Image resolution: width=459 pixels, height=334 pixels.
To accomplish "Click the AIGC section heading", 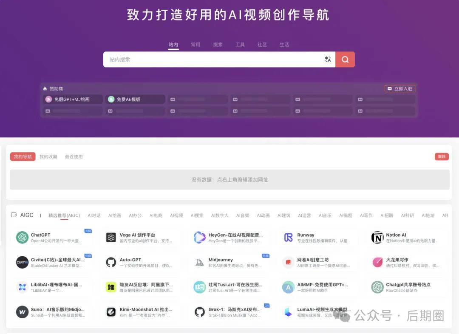I will (x=27, y=215).
